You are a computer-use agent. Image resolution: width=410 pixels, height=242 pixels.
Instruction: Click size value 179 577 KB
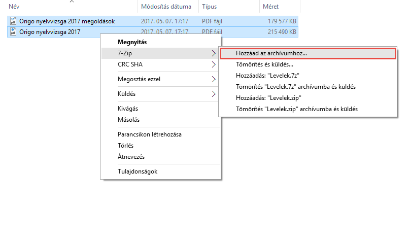point(282,21)
